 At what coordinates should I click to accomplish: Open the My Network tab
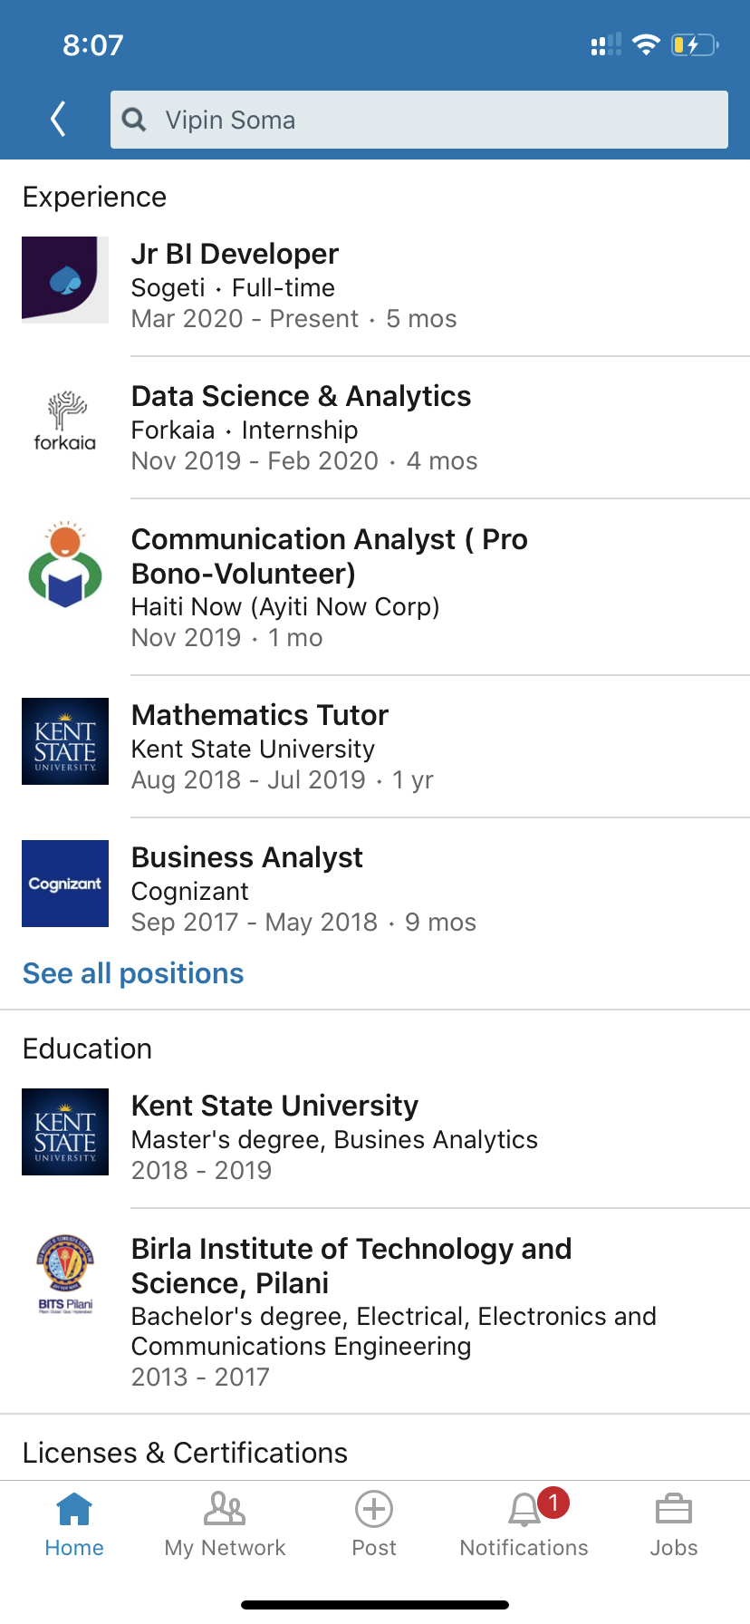pos(225,1522)
